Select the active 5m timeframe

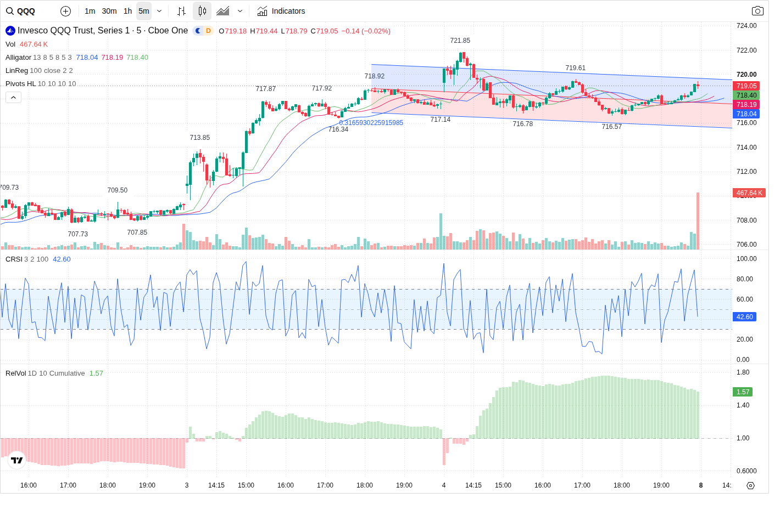[x=144, y=11]
